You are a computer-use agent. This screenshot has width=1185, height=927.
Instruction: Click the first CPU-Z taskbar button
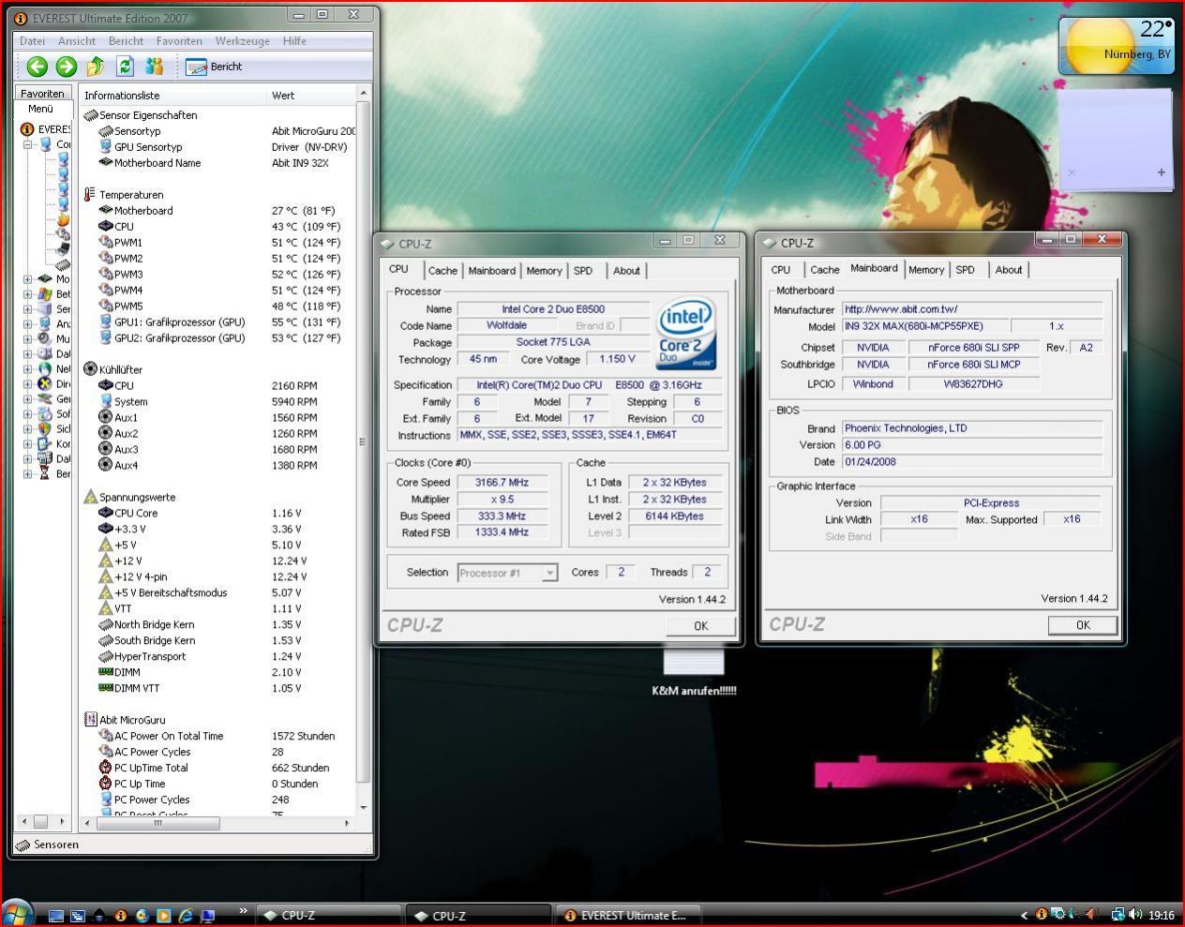coord(328,916)
